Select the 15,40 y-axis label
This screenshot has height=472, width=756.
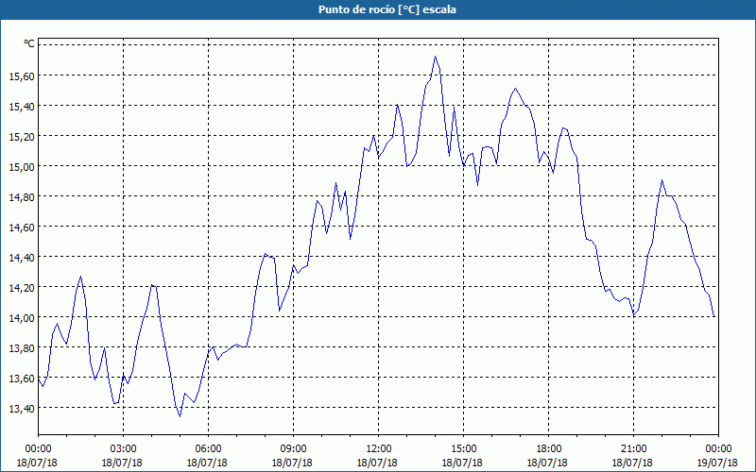[x=22, y=107]
